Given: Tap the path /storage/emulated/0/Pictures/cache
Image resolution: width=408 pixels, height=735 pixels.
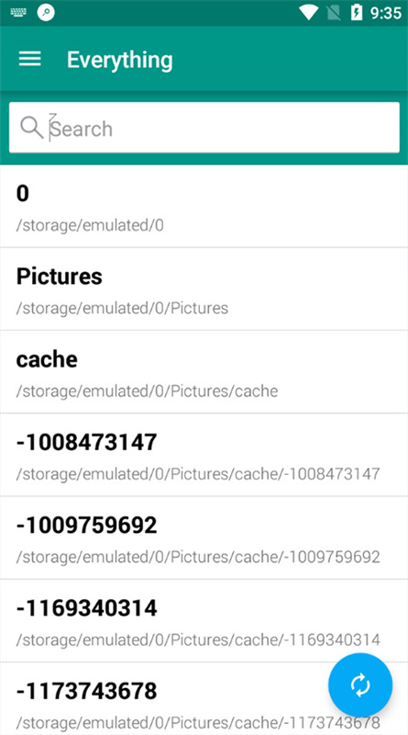Looking at the screenshot, I should click(x=147, y=391).
